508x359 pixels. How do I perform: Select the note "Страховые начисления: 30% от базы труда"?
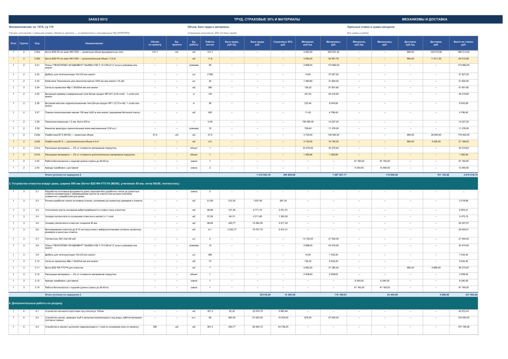click(x=212, y=33)
